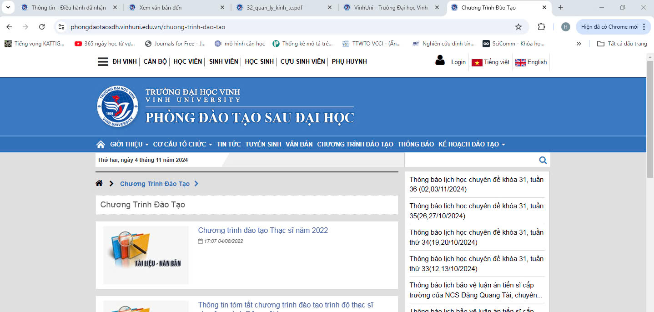Select ĐH VINH in top menu

(x=125, y=61)
